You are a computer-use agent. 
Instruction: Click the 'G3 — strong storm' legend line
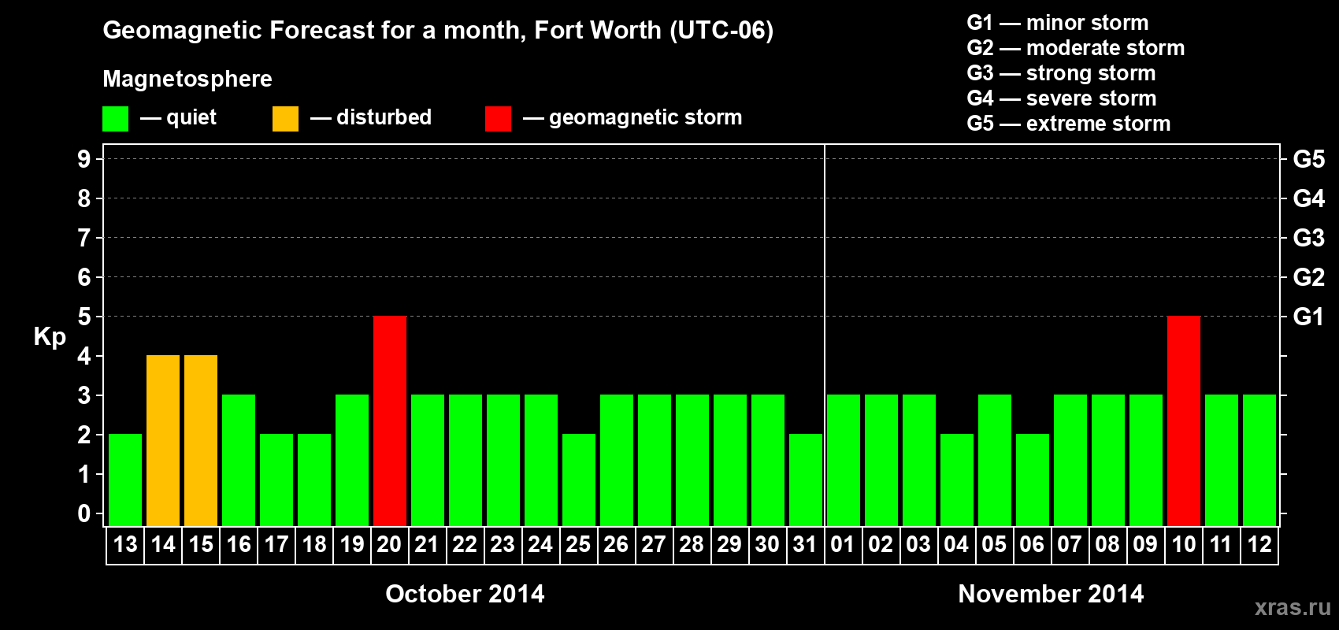click(1061, 73)
